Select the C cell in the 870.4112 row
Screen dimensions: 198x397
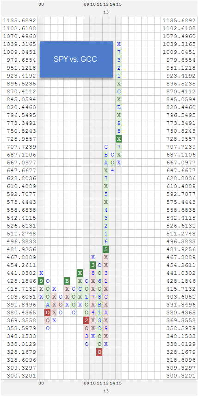[x=119, y=91]
